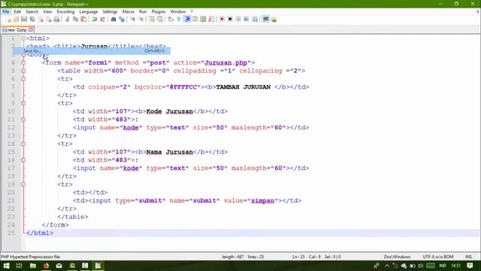Screen dimensions: 481x271
Task: Click the TAMBAH JURUSAN text on line 7
Action: 244,87
